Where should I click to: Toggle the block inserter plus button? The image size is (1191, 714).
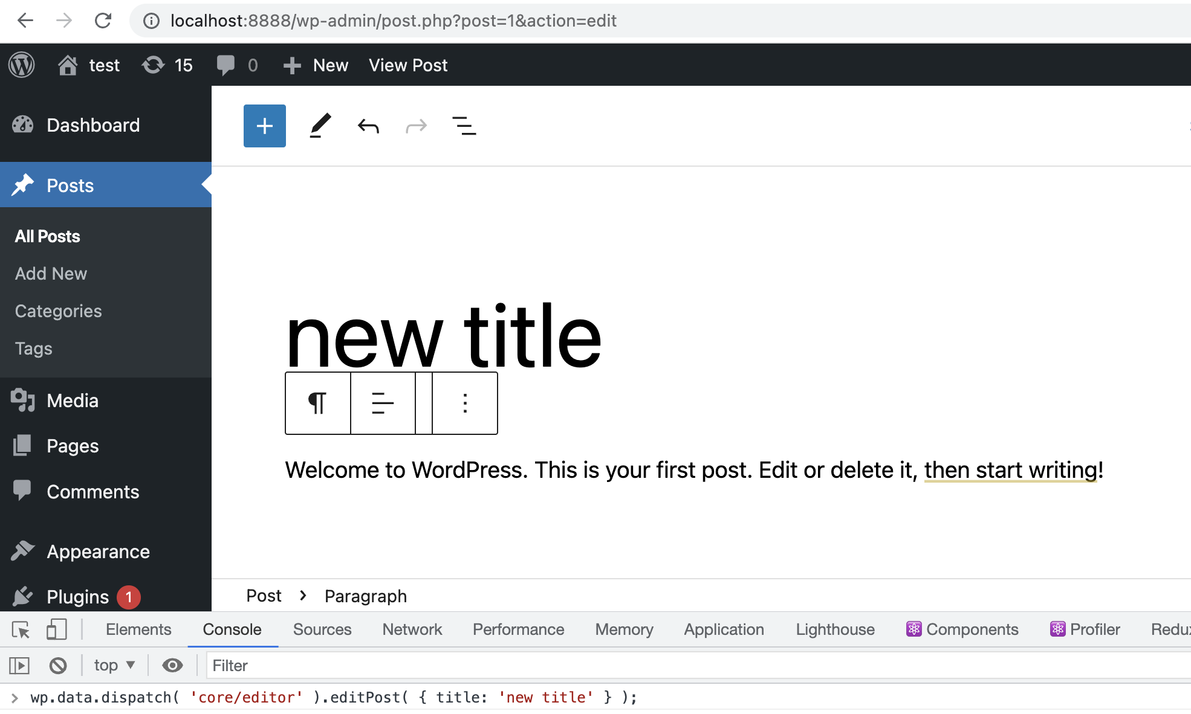click(x=265, y=126)
